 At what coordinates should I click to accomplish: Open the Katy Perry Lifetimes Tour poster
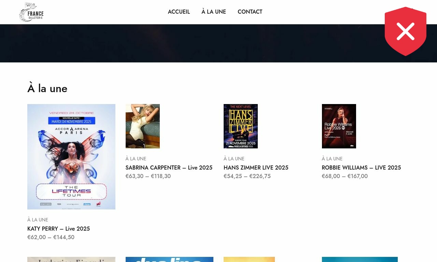pyautogui.click(x=71, y=157)
